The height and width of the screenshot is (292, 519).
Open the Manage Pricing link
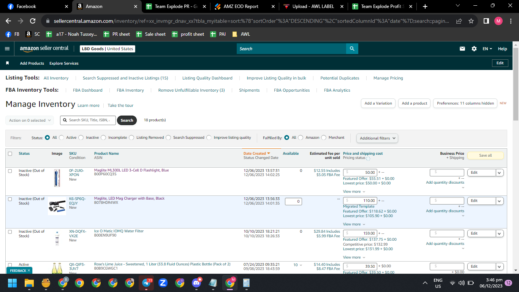(x=388, y=78)
